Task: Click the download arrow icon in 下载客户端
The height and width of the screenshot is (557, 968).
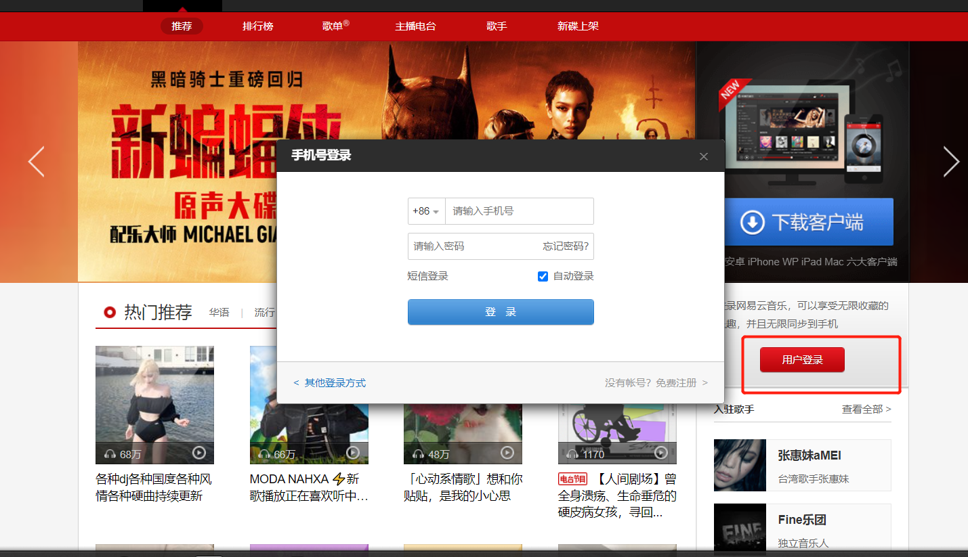Action: click(x=753, y=222)
